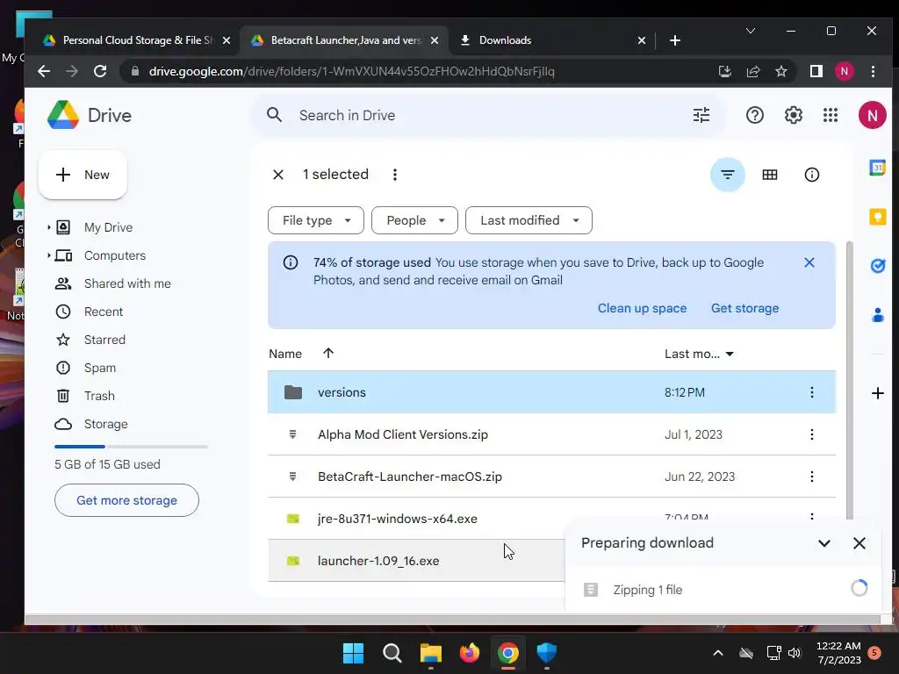Open the File type filter dropdown

(x=316, y=220)
